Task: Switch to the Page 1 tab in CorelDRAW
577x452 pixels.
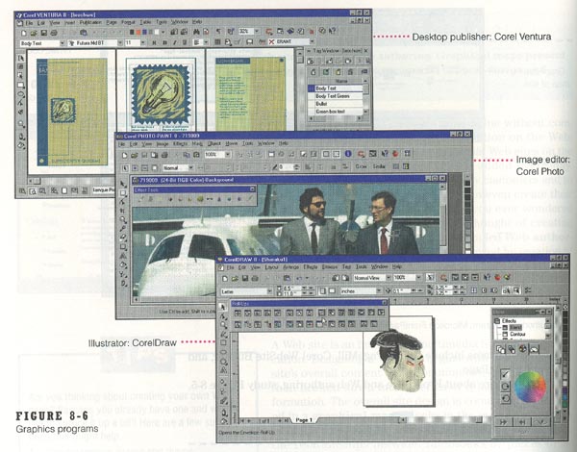Action: click(x=304, y=420)
